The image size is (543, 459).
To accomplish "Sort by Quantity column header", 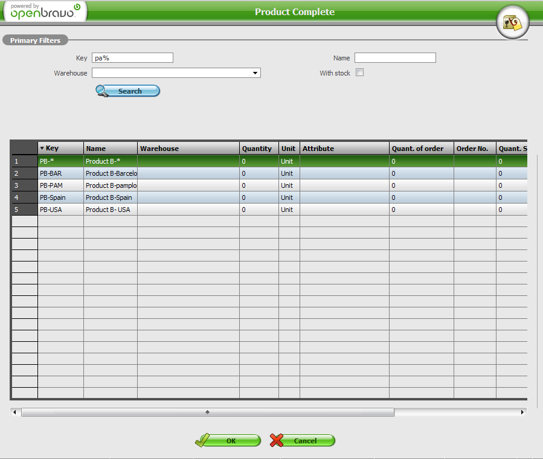I will coord(259,148).
